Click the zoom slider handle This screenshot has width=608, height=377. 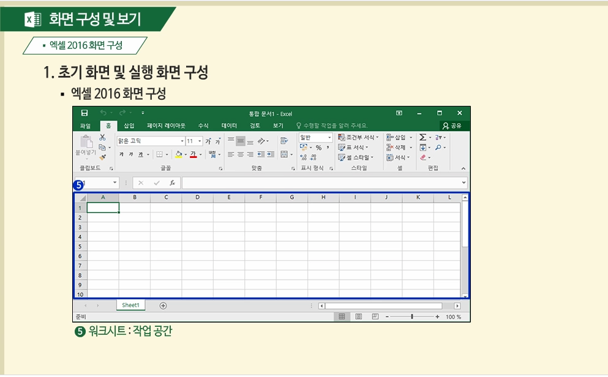412,316
